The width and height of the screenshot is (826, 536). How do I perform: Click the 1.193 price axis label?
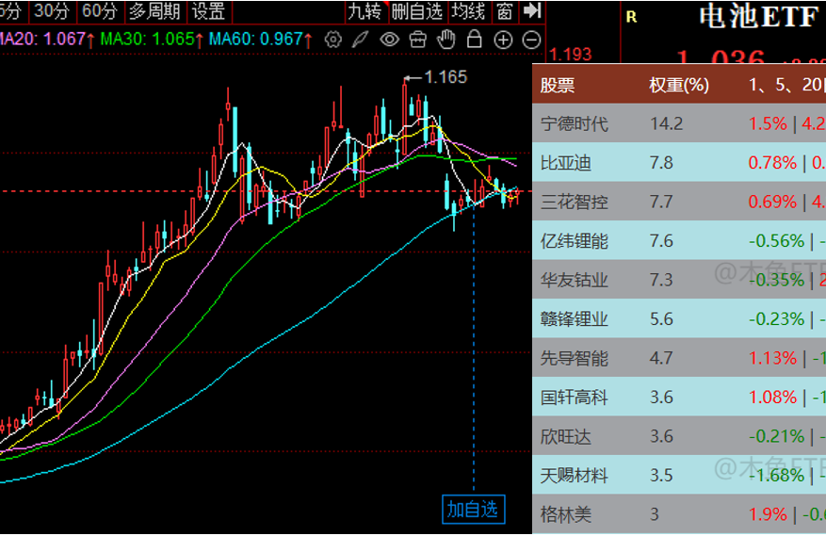571,54
